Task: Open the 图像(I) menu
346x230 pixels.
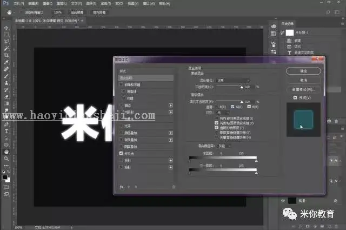Action: (48, 4)
